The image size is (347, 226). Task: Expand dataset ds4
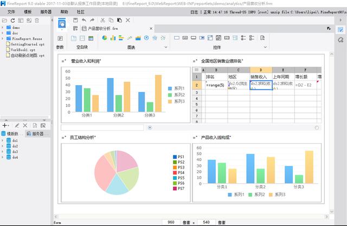point(2,157)
